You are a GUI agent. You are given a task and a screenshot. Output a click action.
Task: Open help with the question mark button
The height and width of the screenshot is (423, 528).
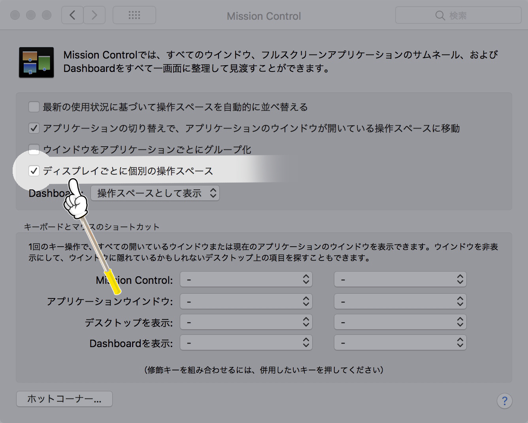coord(505,401)
